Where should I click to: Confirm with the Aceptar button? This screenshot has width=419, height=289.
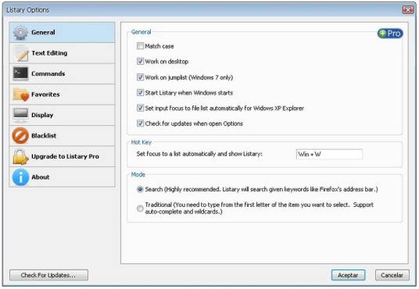click(x=348, y=275)
